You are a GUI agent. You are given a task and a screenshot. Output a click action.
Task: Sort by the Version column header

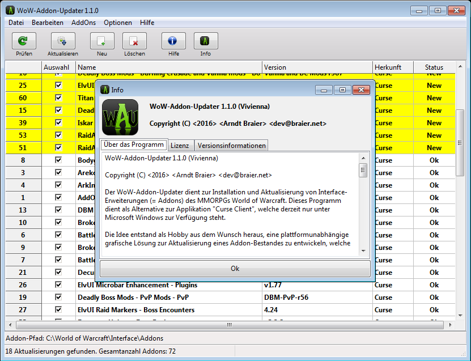[x=317, y=67]
